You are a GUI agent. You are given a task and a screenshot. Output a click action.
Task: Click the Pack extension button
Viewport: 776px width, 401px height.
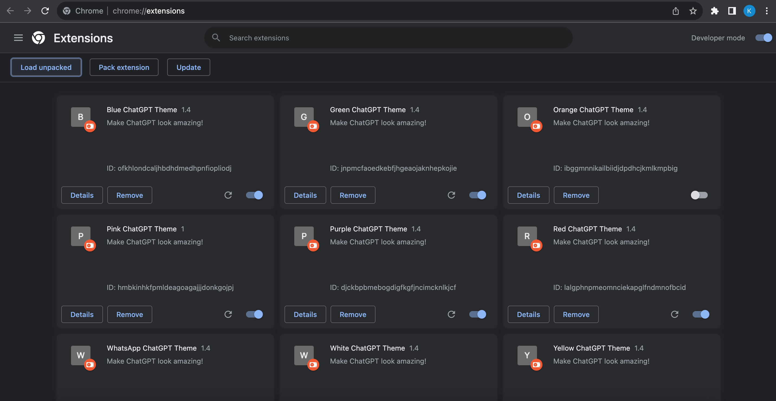(x=124, y=67)
